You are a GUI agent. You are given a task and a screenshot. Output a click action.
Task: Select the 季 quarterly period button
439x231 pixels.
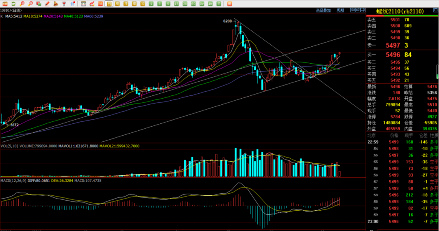click(x=134, y=4)
